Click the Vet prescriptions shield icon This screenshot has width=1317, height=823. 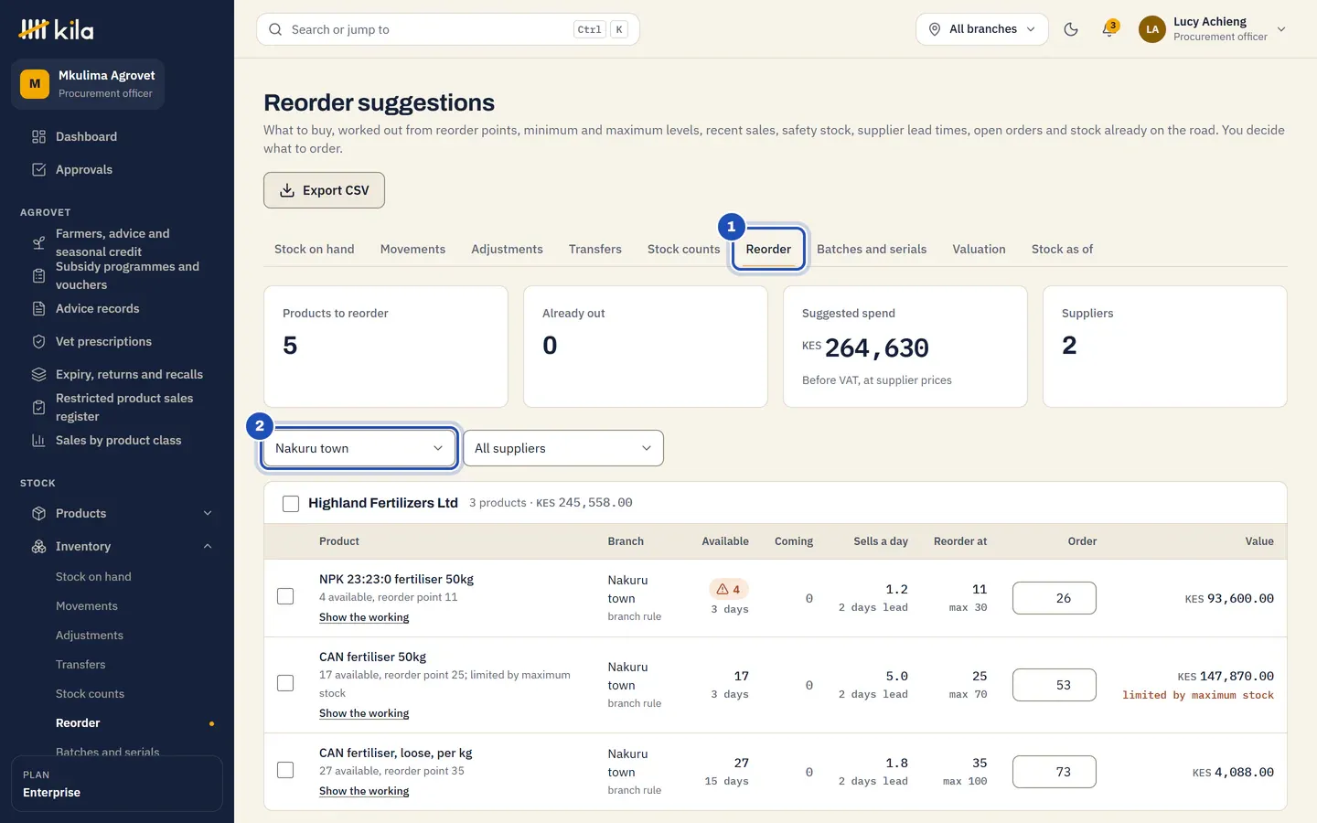[x=38, y=342]
